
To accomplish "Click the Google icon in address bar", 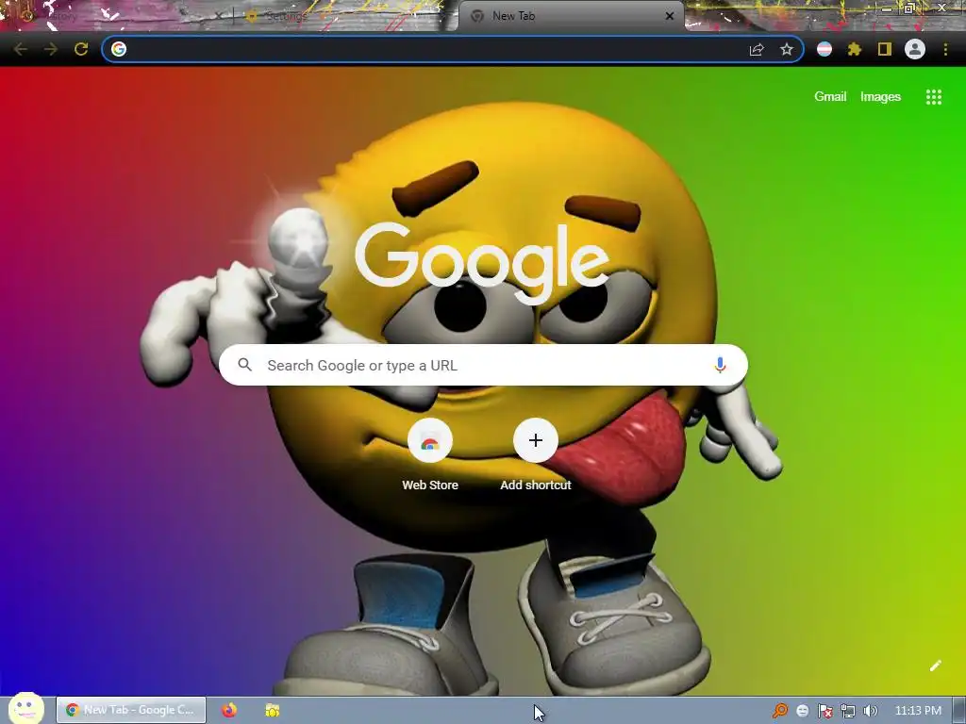I will pyautogui.click(x=119, y=49).
